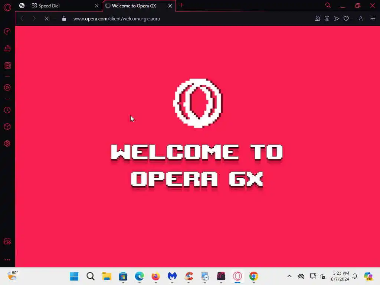Open clock showing 5:23 PM
380x285 pixels.
click(x=340, y=276)
